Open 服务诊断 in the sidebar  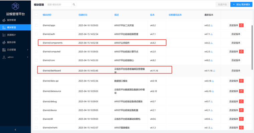[x=15, y=42]
